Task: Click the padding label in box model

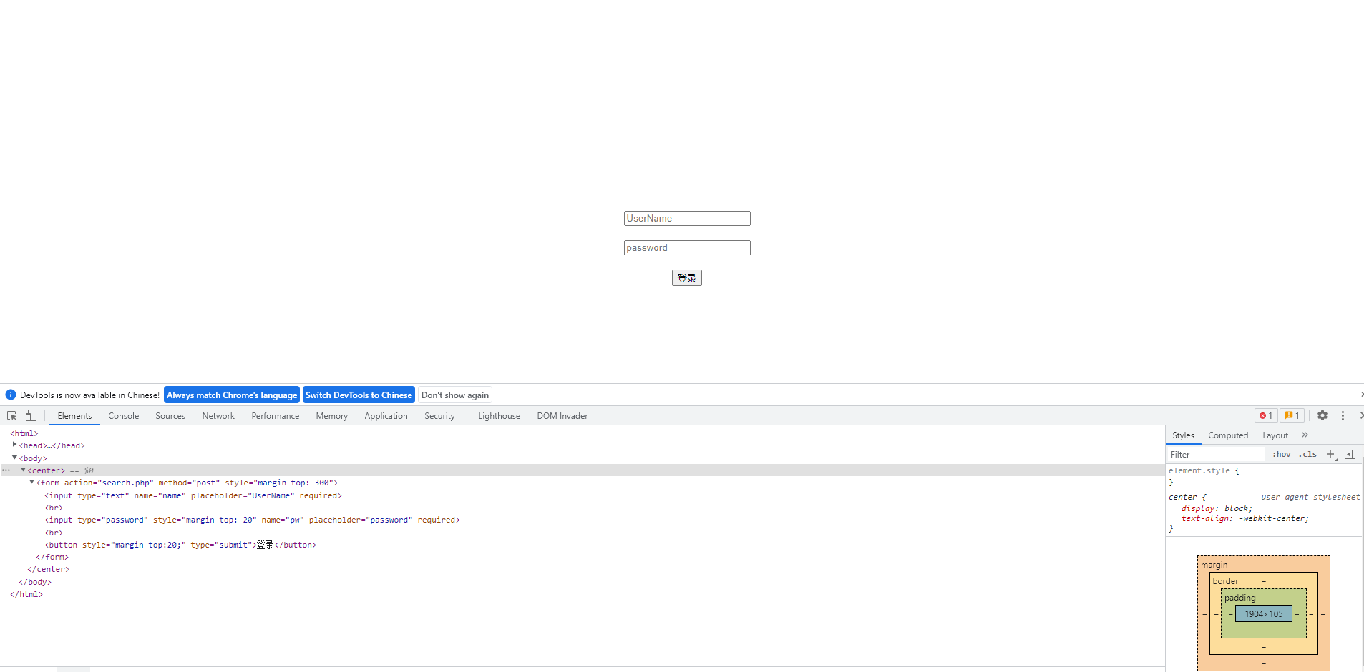Action: (x=1239, y=598)
